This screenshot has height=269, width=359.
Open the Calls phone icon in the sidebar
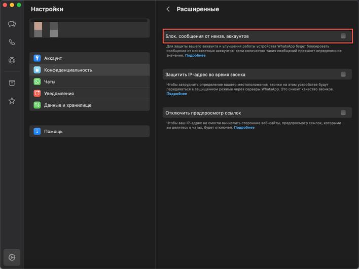pos(12,42)
